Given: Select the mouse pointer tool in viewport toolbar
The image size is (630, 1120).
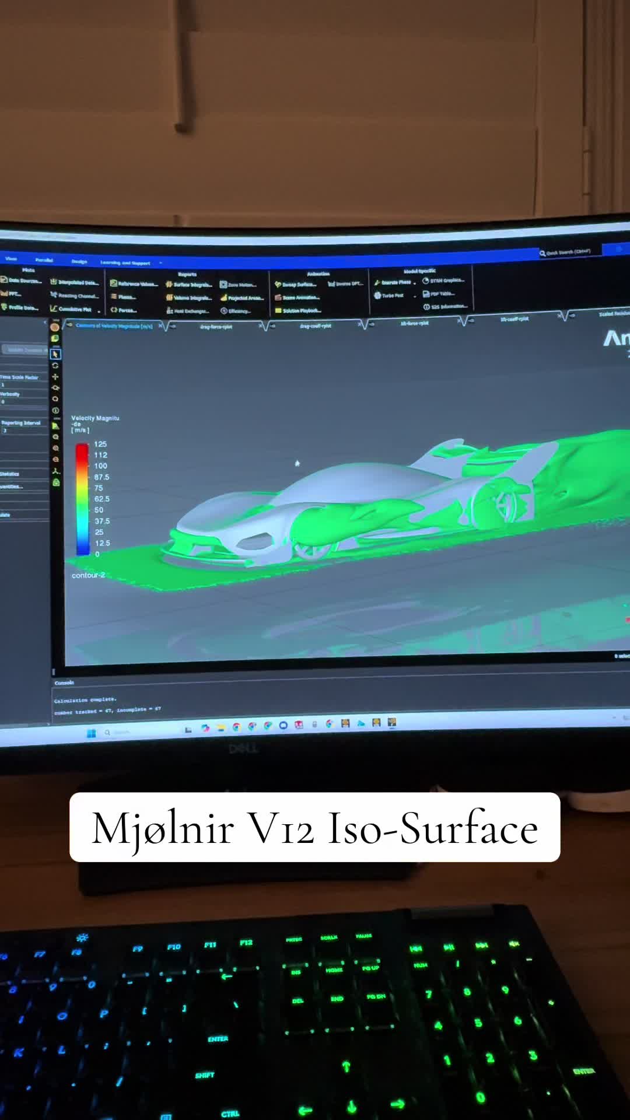Looking at the screenshot, I should click(x=55, y=354).
